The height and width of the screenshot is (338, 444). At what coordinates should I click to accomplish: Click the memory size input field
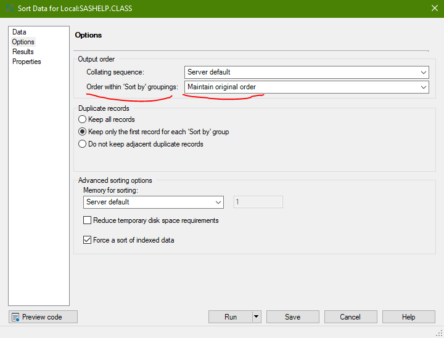click(x=258, y=202)
